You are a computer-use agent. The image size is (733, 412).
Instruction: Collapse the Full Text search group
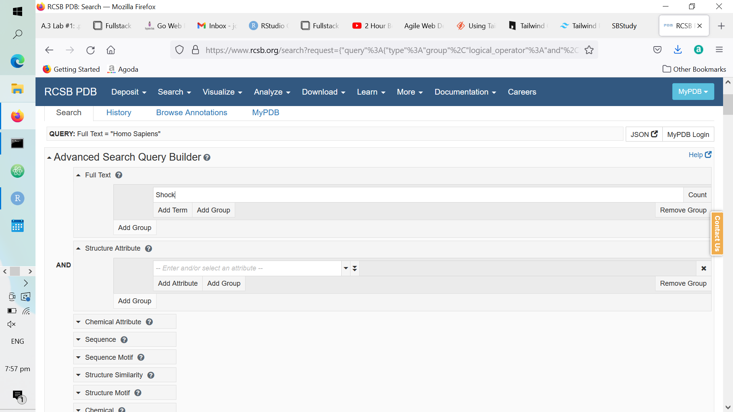[79, 175]
